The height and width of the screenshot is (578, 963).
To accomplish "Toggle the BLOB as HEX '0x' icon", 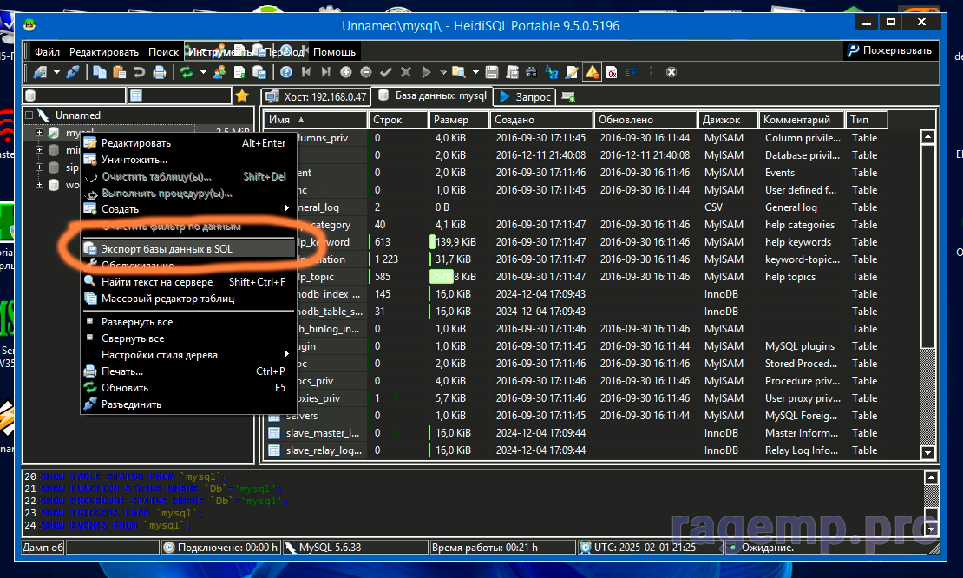I will (x=612, y=73).
